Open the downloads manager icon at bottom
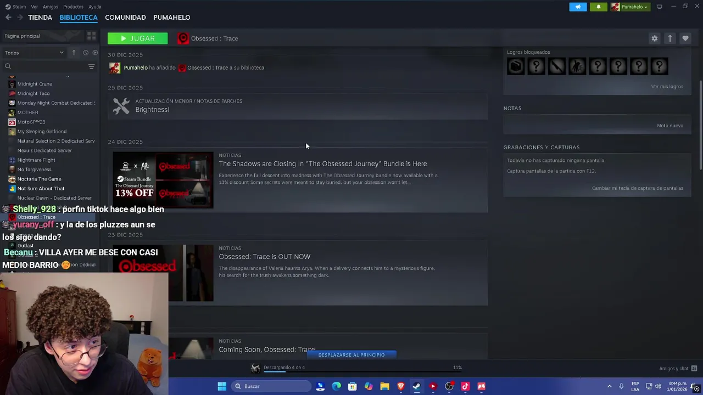This screenshot has height=395, width=703. (x=255, y=368)
